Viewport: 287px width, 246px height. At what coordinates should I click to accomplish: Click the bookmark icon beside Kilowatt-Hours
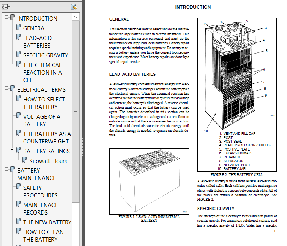click(x=24, y=160)
